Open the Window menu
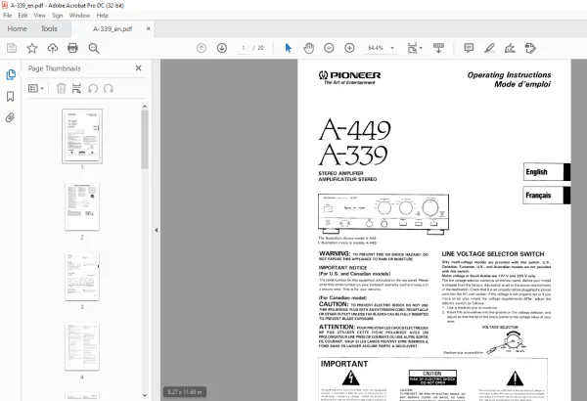 [x=79, y=16]
